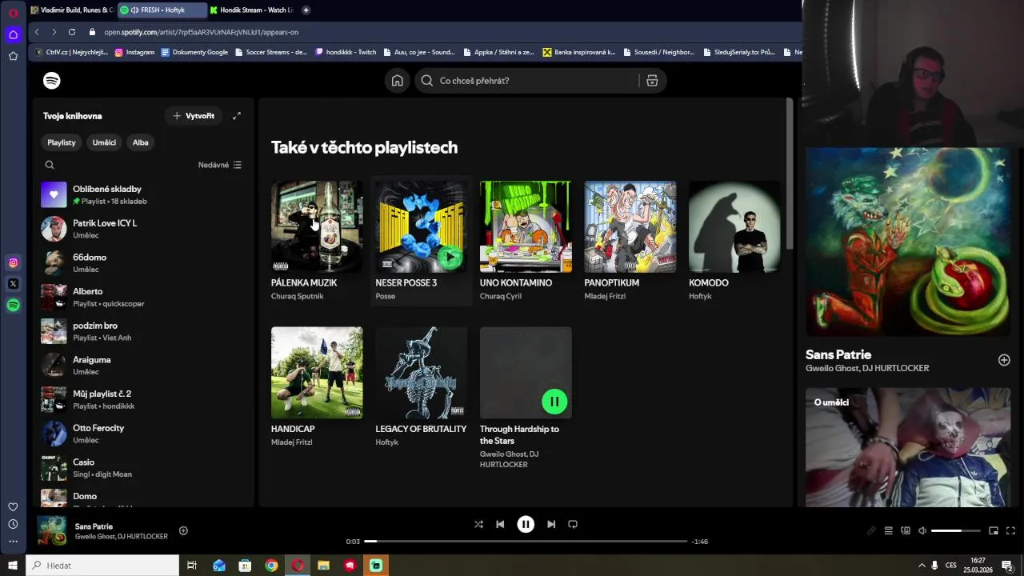
Task: Filter library by Umělci chip
Action: [104, 142]
